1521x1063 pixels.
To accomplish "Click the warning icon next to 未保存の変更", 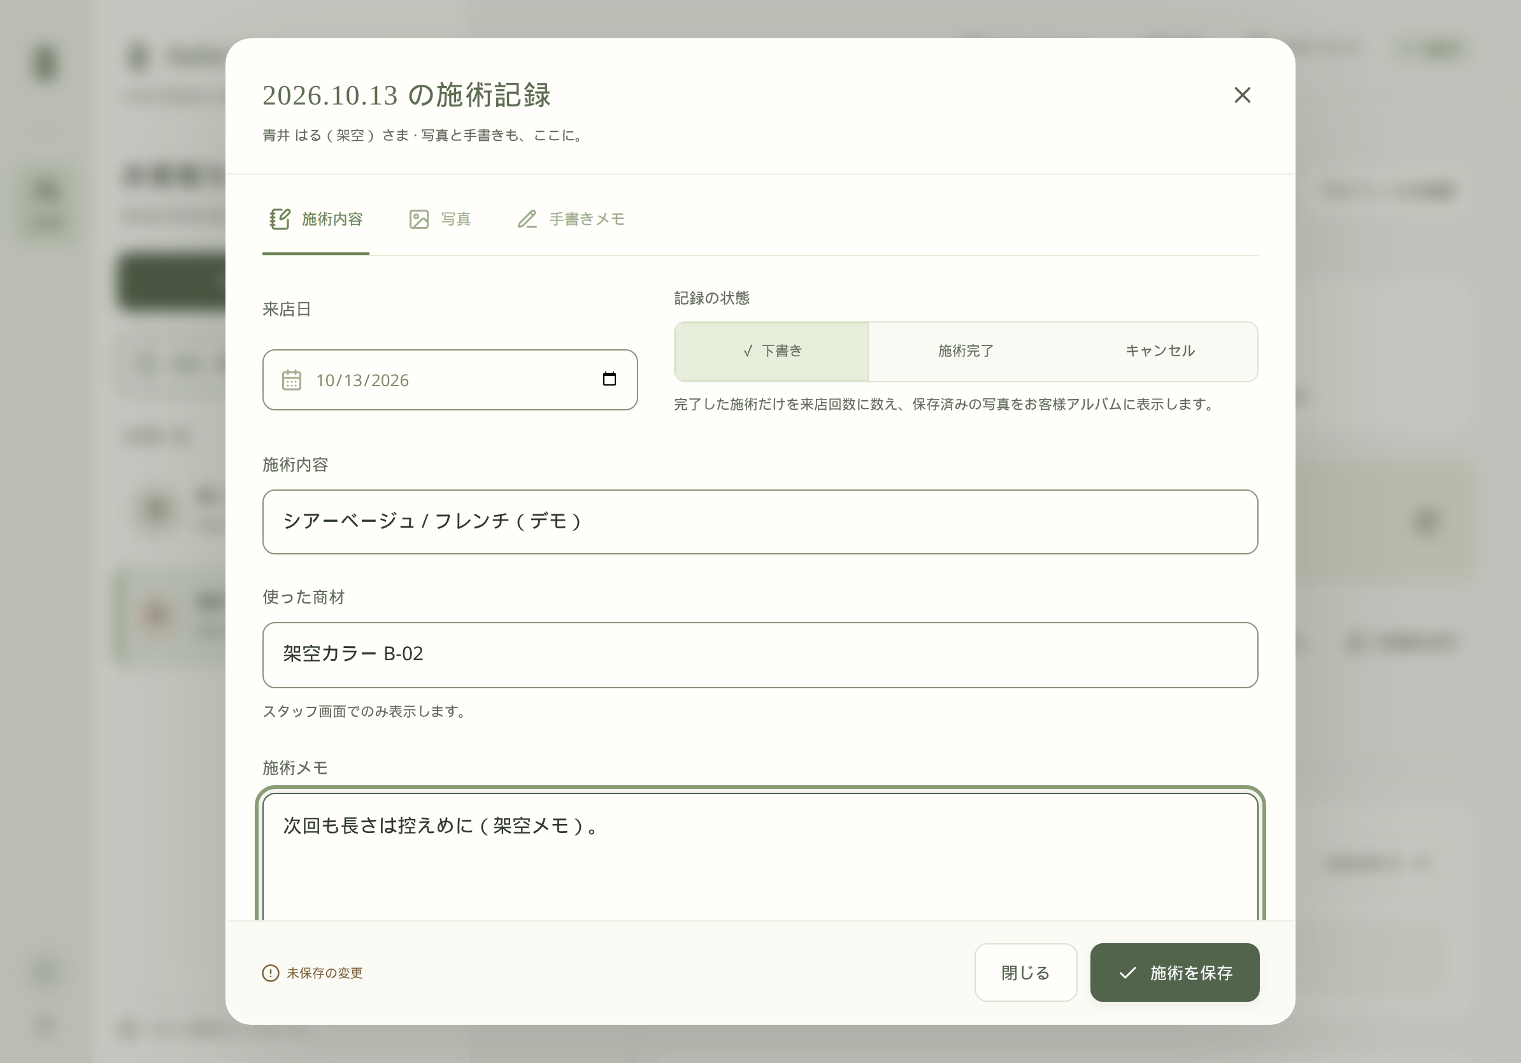I will [271, 973].
